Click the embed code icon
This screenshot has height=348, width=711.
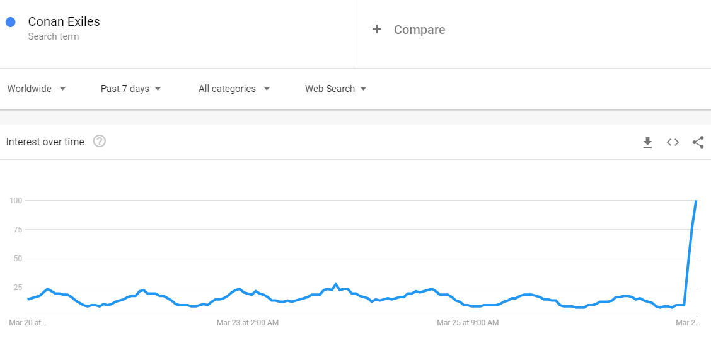point(673,142)
